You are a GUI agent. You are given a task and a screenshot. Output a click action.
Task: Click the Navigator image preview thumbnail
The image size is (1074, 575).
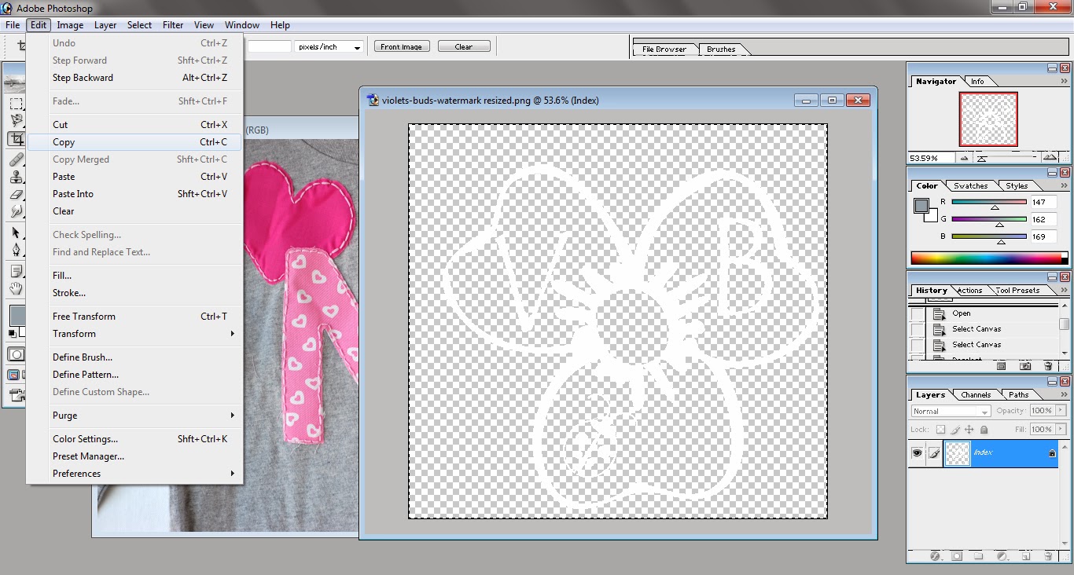tap(988, 119)
